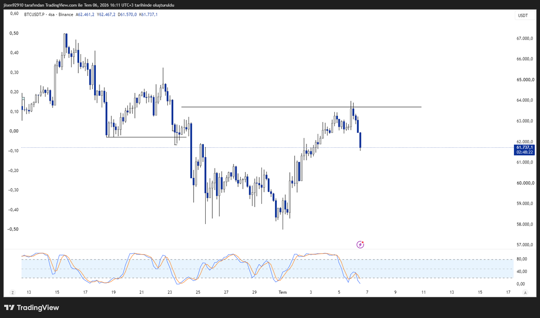Select the long horizontal line near 63.700
This screenshot has width=540, height=318.
(301, 107)
